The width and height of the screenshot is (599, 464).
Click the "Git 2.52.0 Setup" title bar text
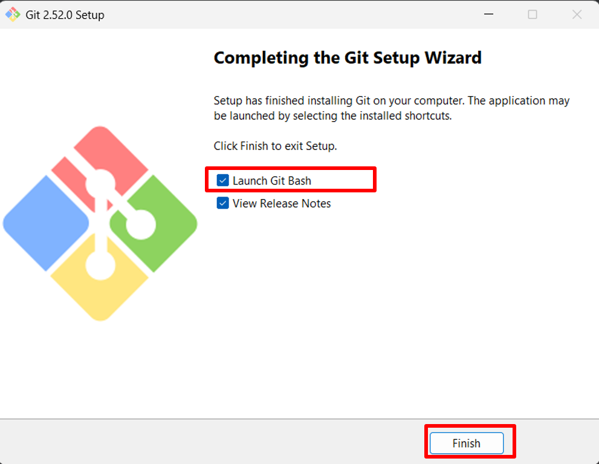[x=65, y=15]
